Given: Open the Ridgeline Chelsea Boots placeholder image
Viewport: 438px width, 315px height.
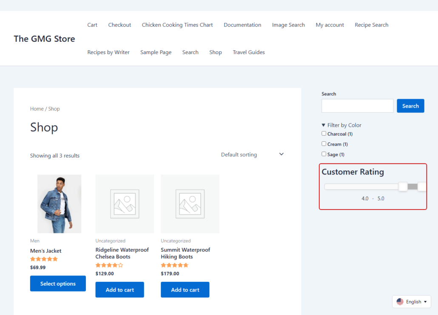Looking at the screenshot, I should (125, 204).
